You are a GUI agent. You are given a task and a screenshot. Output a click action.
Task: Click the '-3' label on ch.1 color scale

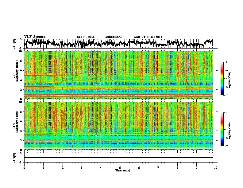[x=226, y=62]
